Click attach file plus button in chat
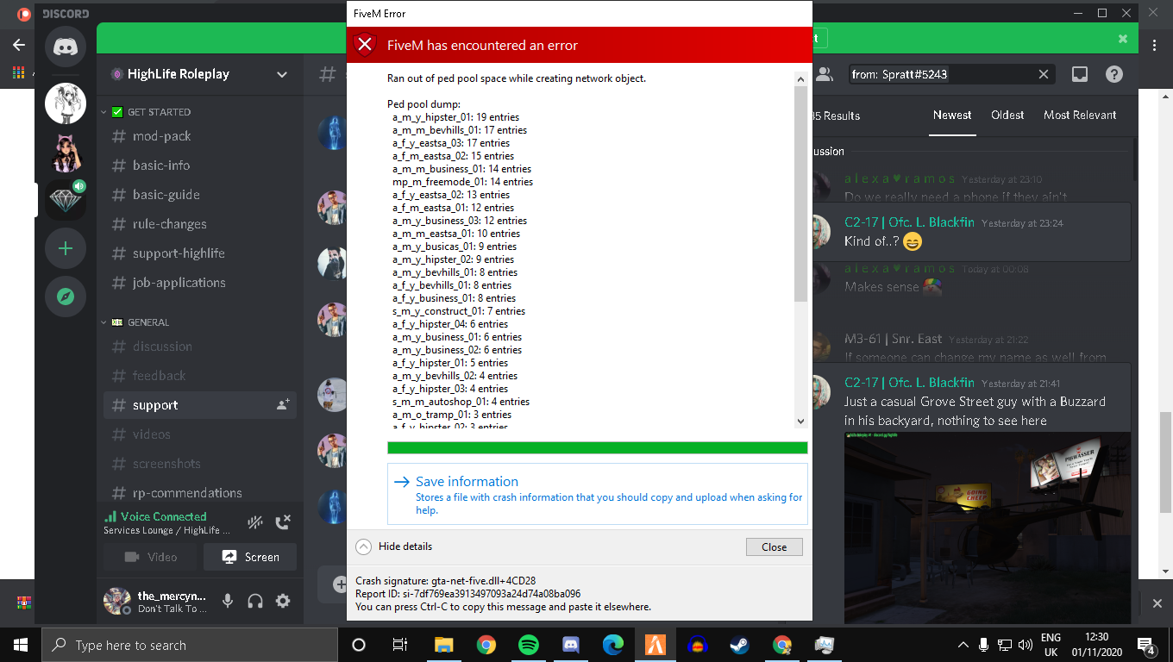1173x662 pixels. 340,584
